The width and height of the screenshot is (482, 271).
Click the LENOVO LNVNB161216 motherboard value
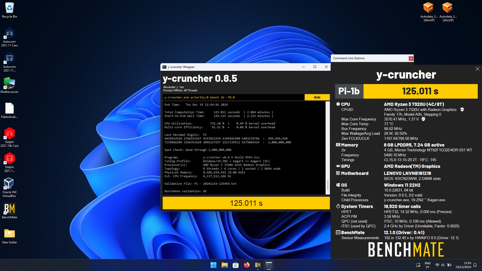(407, 173)
